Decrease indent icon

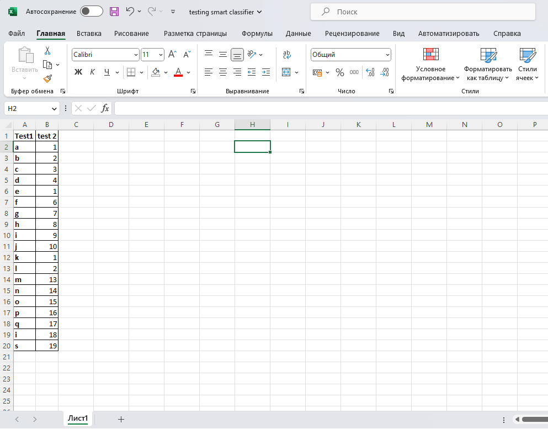[252, 72]
